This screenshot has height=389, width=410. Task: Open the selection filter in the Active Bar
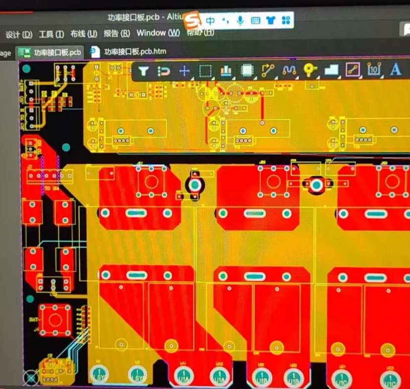143,71
